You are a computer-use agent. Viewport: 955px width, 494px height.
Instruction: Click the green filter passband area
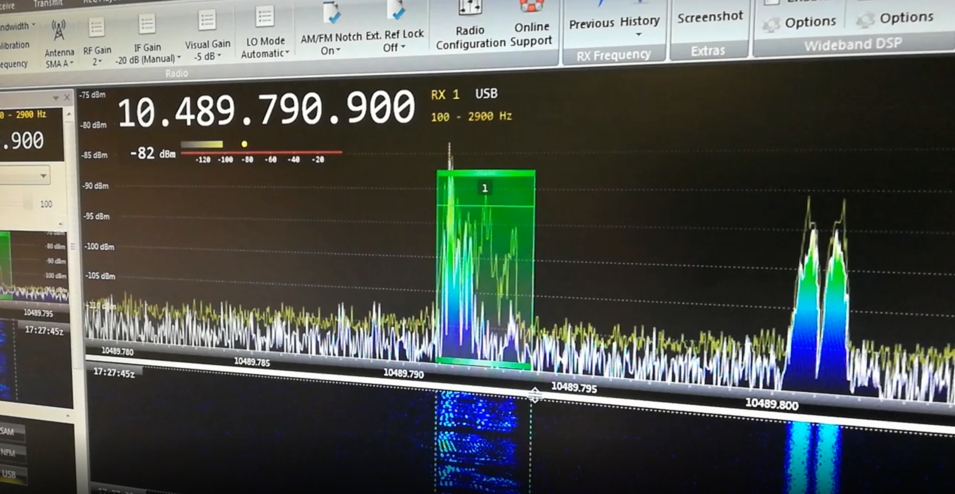486,269
